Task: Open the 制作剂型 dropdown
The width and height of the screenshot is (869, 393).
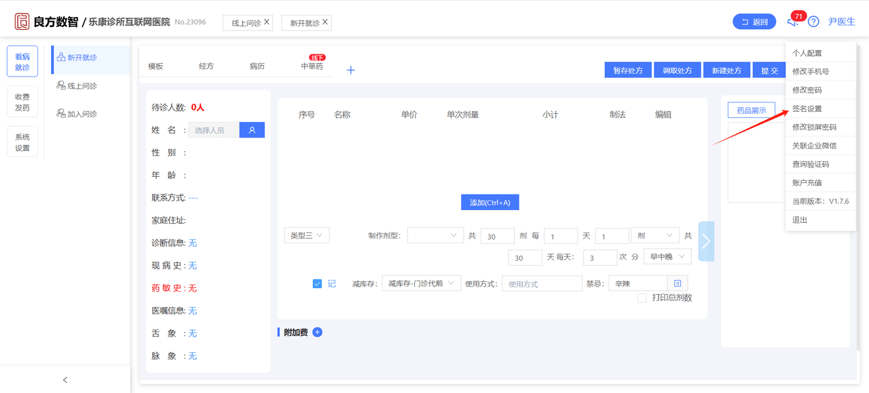Action: [436, 235]
